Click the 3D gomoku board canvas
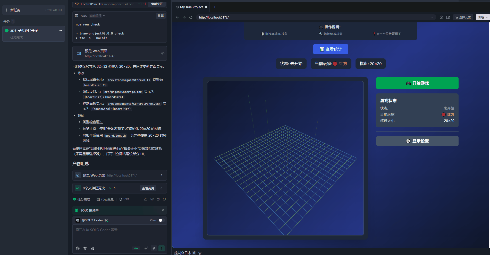Image resolution: width=490 pixels, height=255 pixels. click(285, 158)
